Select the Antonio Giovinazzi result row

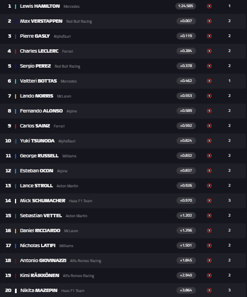pyautogui.click(x=123, y=260)
